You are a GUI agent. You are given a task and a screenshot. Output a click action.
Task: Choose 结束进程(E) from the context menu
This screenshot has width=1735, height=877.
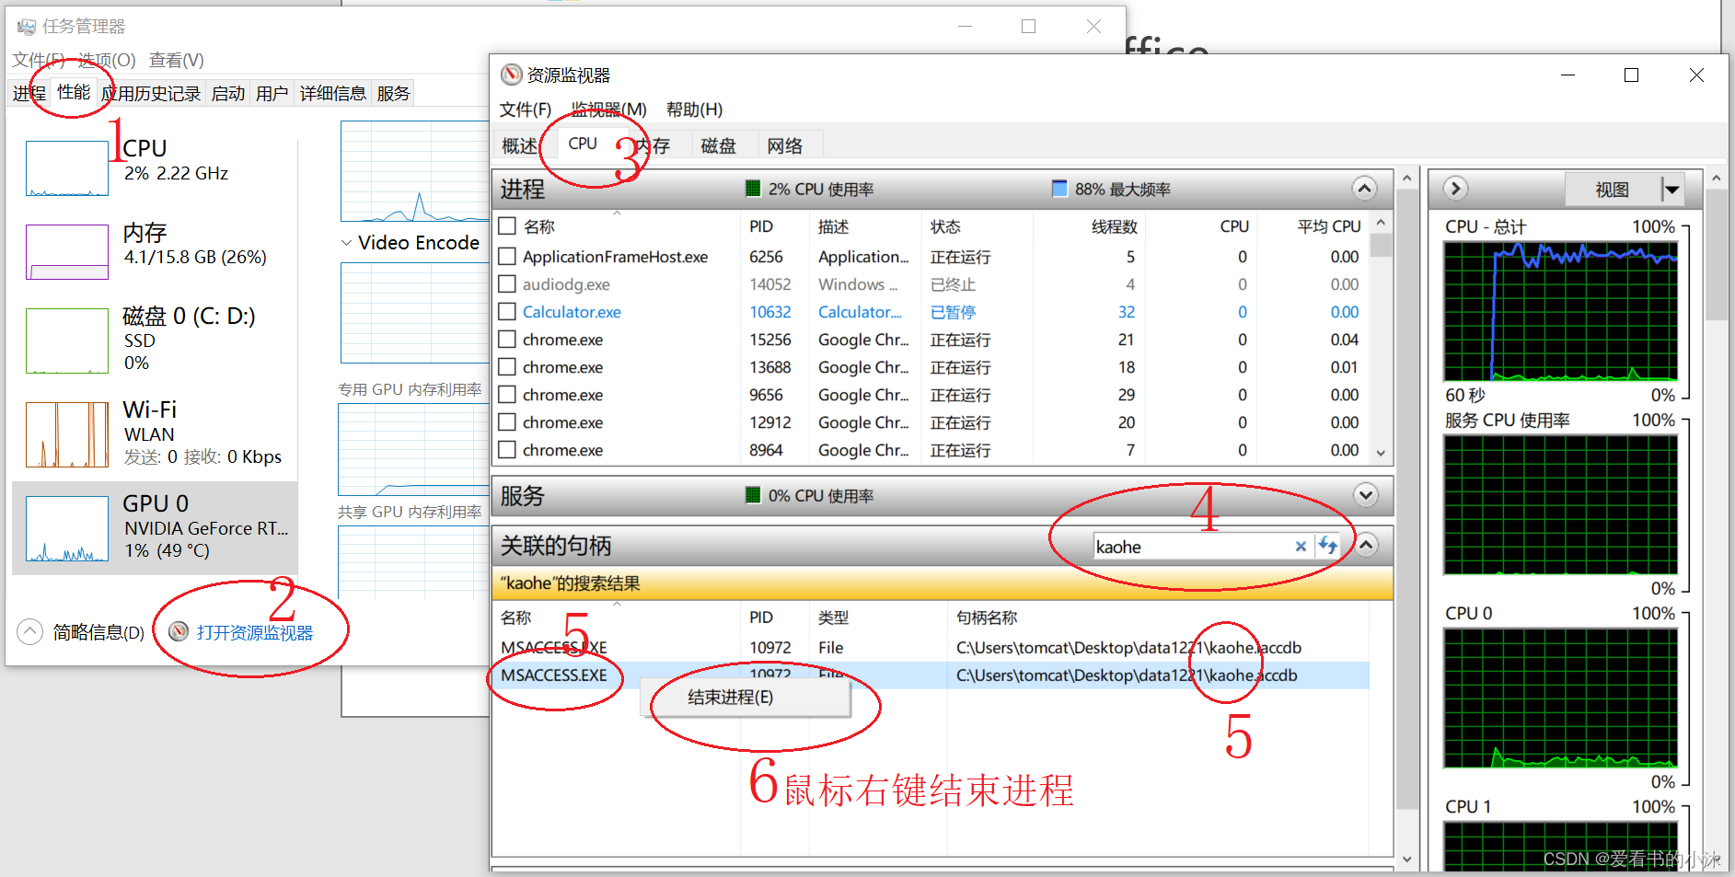point(745,698)
